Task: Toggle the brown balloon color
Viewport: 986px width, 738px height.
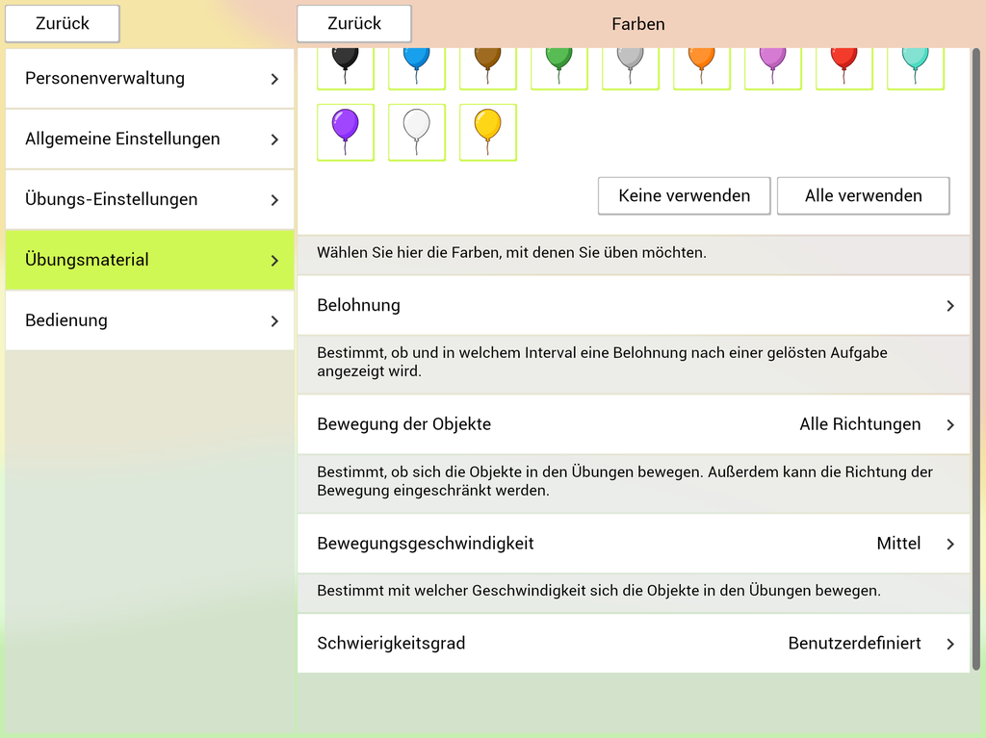Action: coord(488,68)
